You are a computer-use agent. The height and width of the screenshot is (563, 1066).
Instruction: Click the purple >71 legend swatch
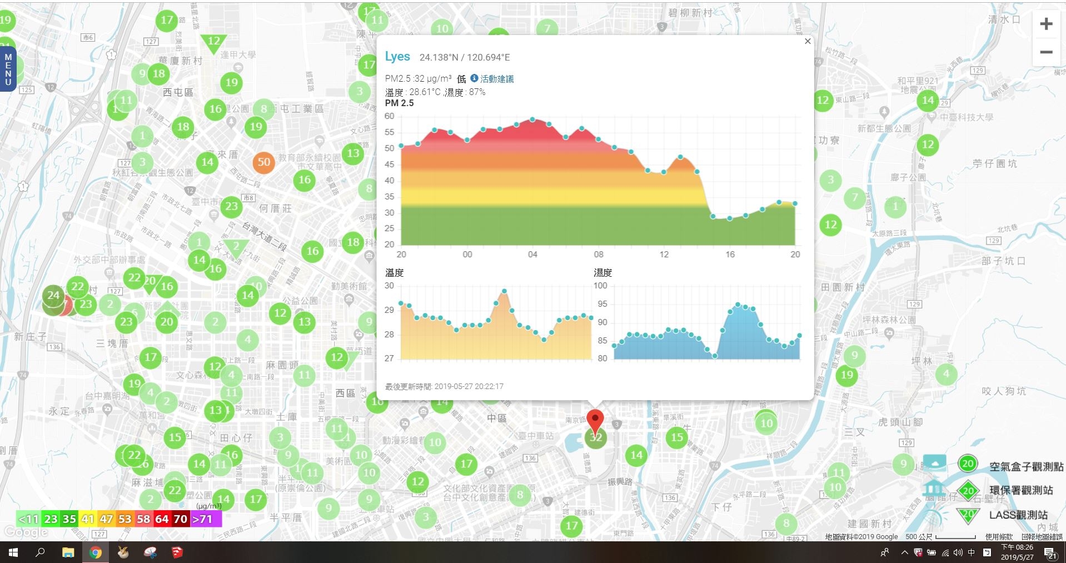[x=206, y=519]
